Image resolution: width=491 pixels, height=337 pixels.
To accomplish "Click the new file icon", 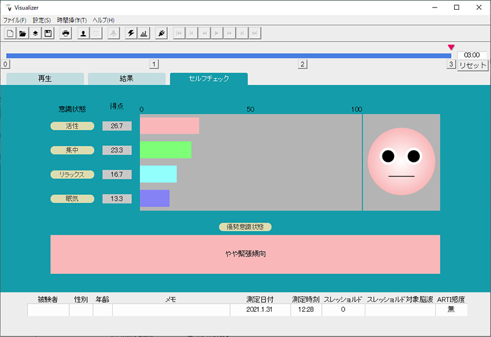I will pyautogui.click(x=10, y=33).
